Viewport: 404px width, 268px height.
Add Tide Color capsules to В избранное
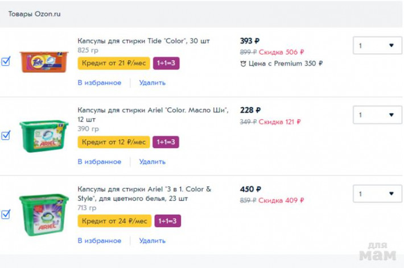tap(99, 82)
